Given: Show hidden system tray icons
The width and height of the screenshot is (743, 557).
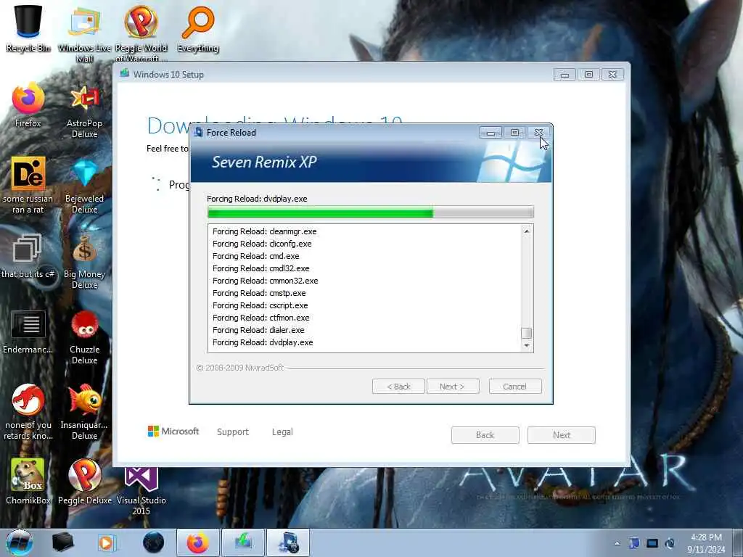Looking at the screenshot, I should pyautogui.click(x=617, y=543).
